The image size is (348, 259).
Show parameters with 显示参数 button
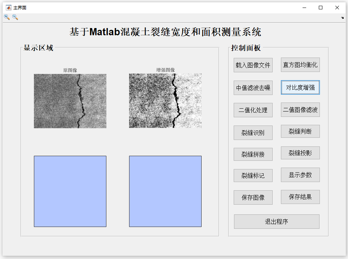click(x=300, y=175)
